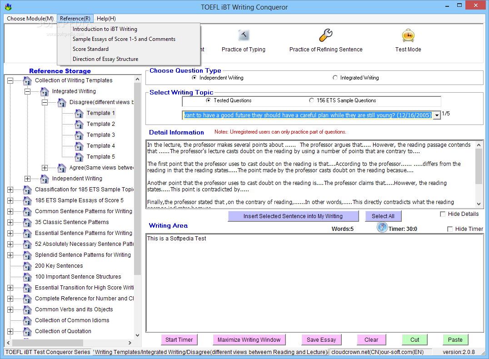Click scroll-right arrow of Reference Storage tree

coord(130,343)
